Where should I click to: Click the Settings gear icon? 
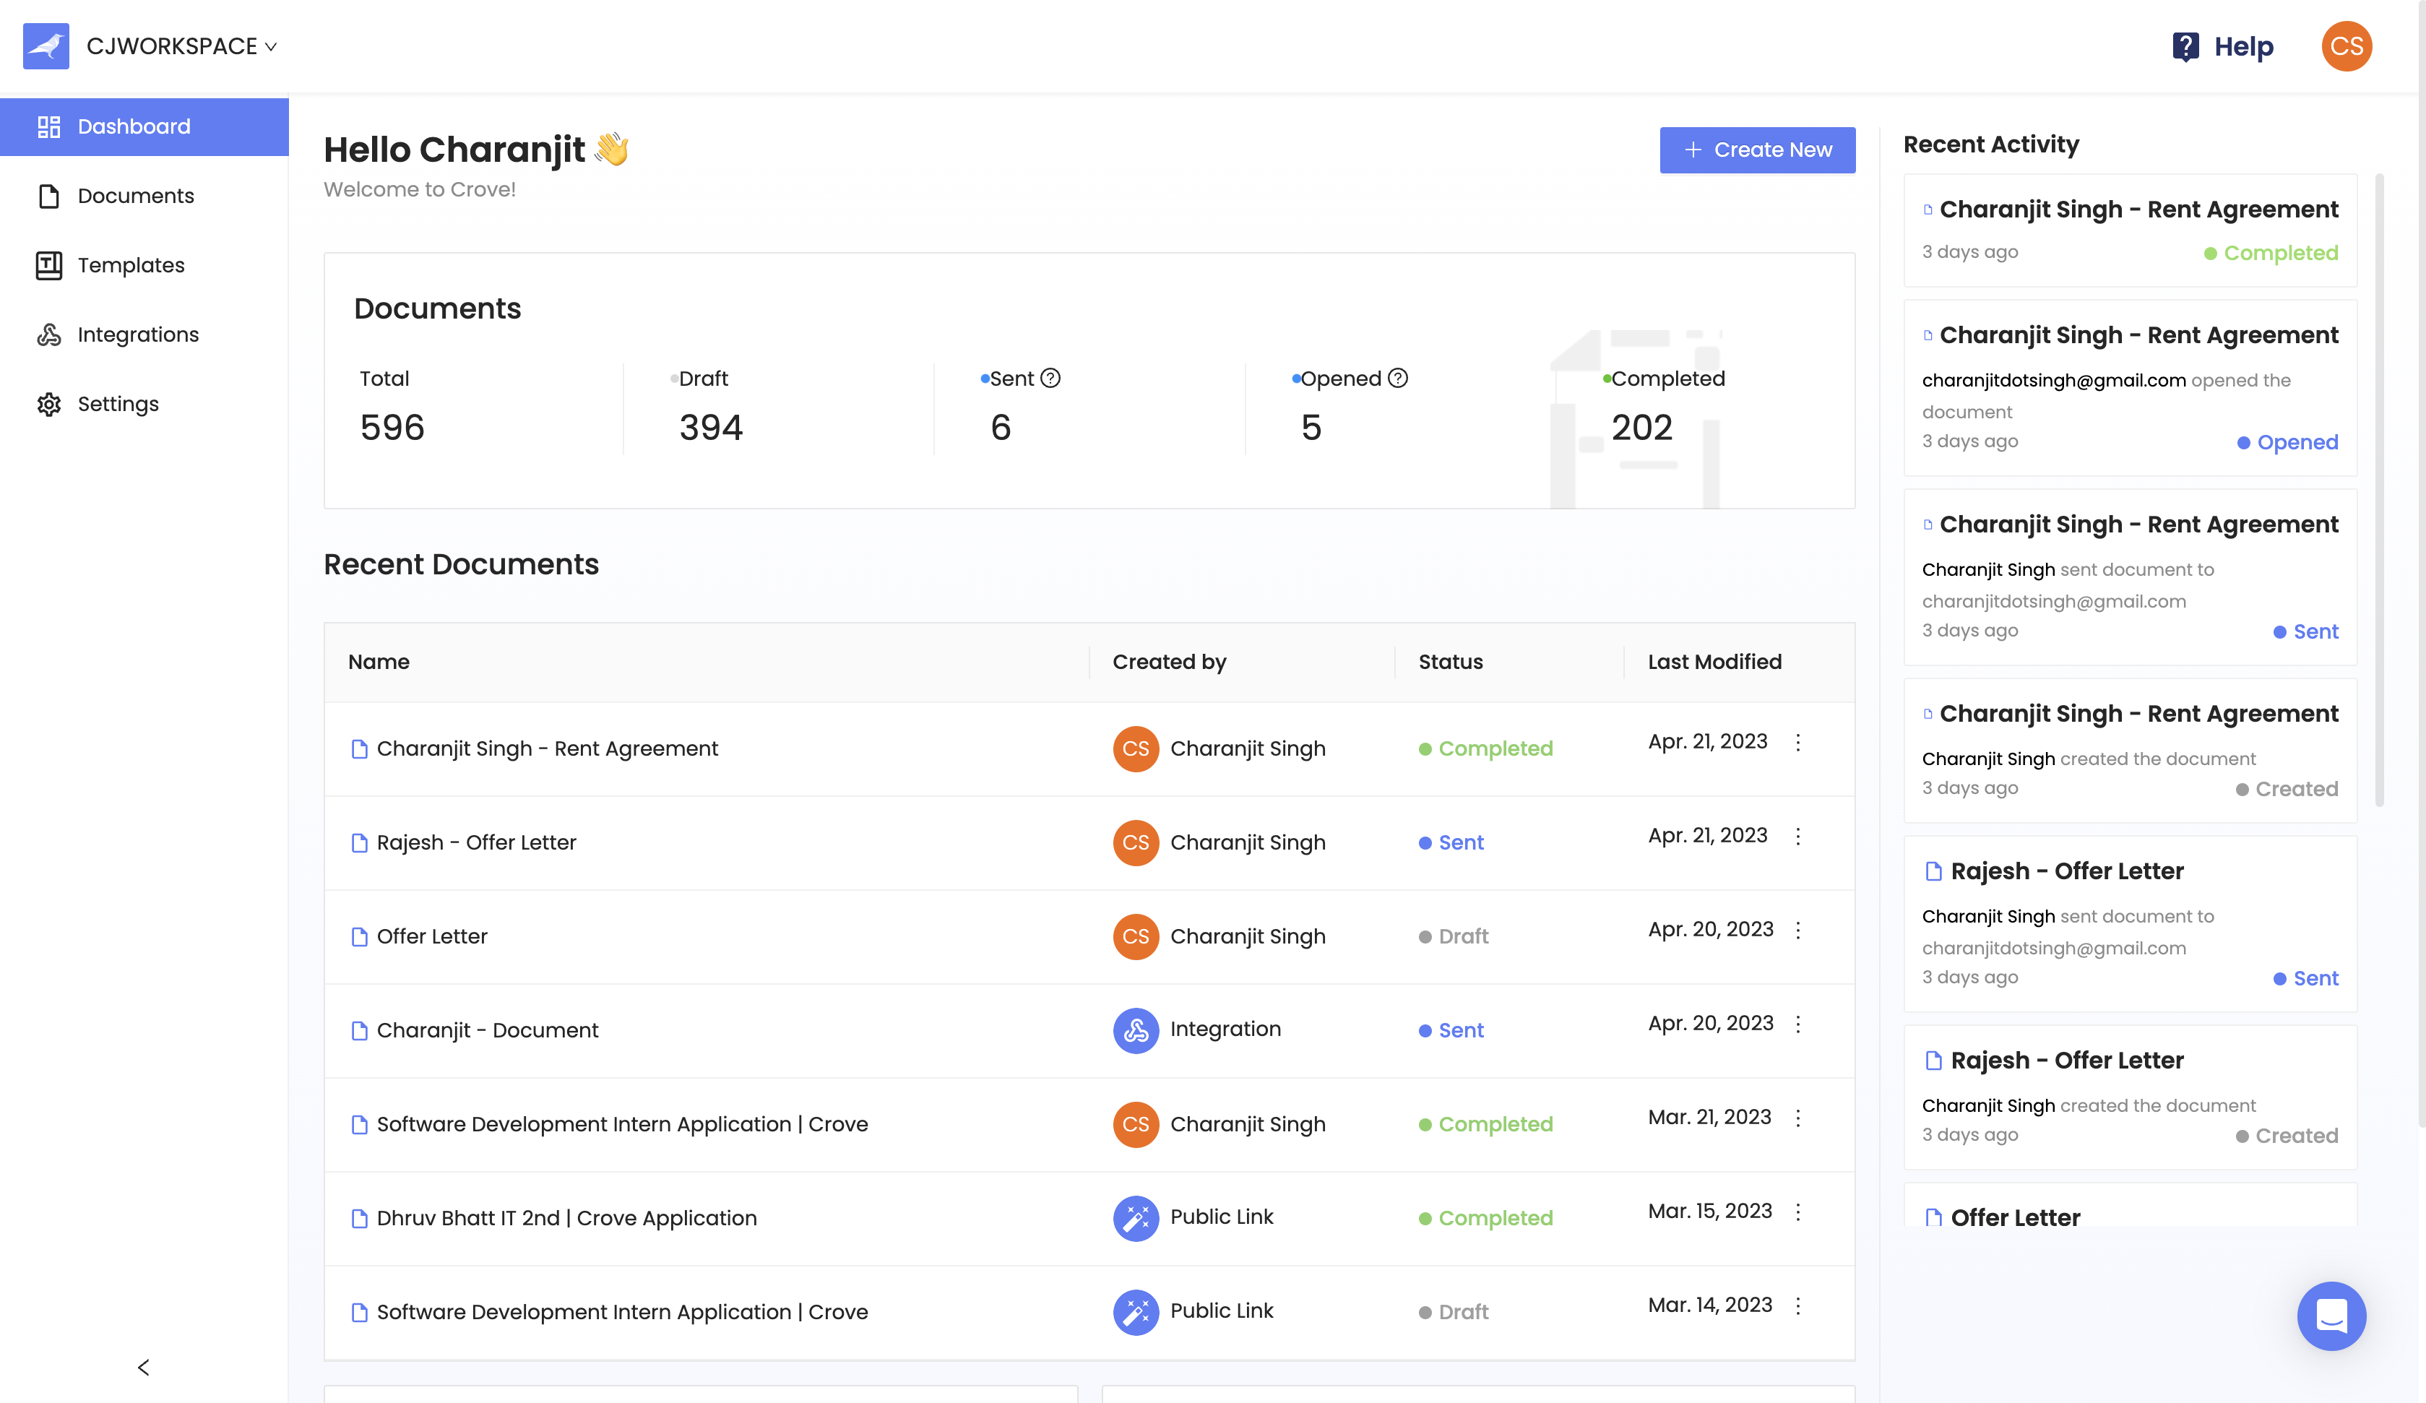tap(49, 403)
